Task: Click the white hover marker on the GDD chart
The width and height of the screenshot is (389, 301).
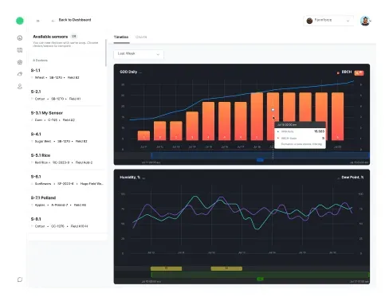Action: (x=273, y=110)
